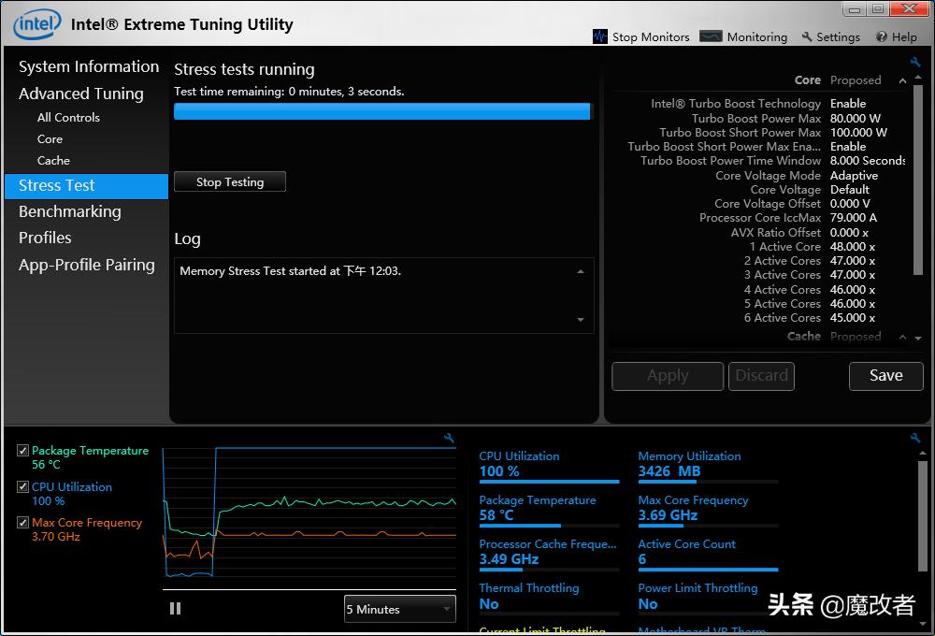Toggle the CPU Utilization checkbox

pyautogui.click(x=22, y=487)
